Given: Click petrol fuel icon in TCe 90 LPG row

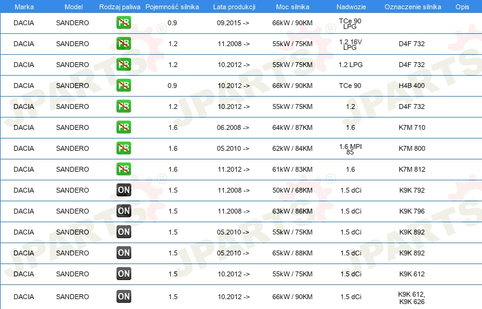Looking at the screenshot, I should point(123,23).
